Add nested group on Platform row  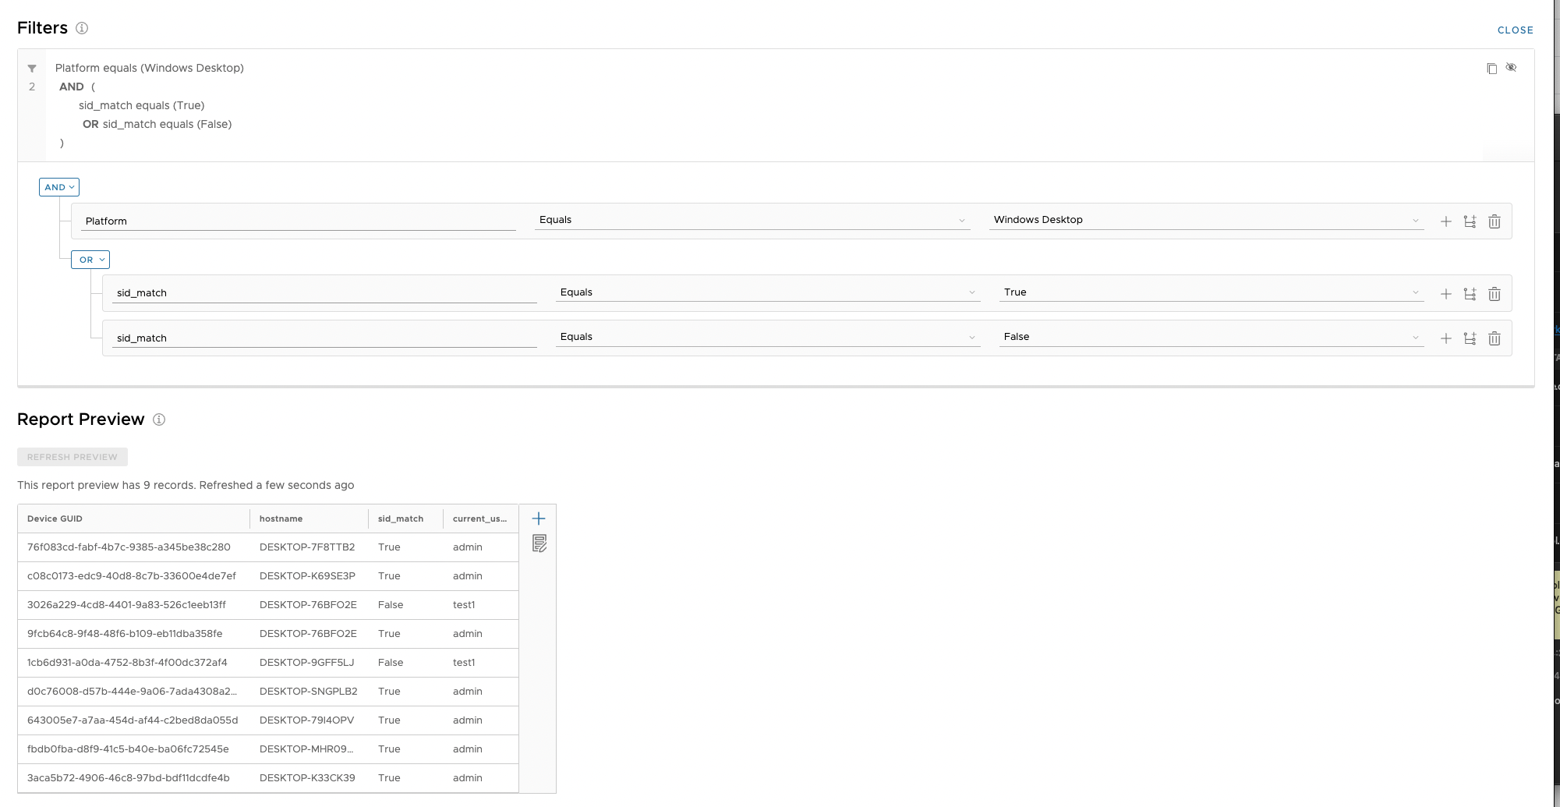pyautogui.click(x=1470, y=221)
